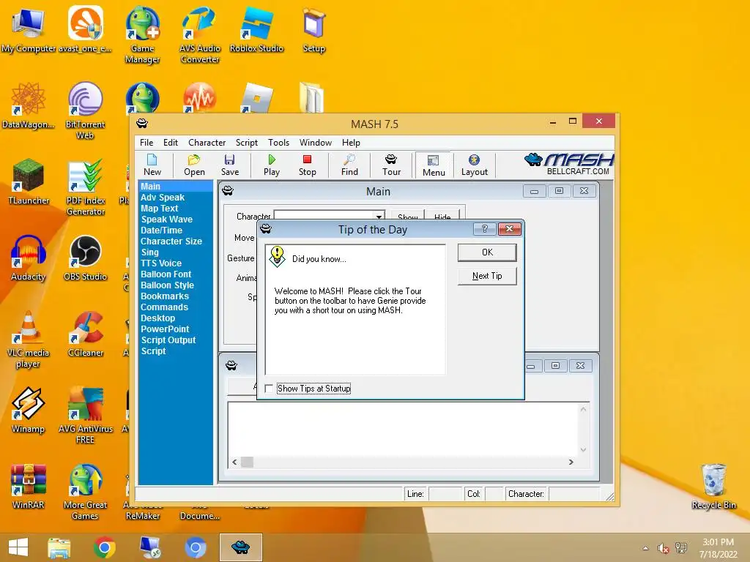The image size is (750, 562).
Task: Click script area vertical scroll down arrow
Action: tap(583, 449)
